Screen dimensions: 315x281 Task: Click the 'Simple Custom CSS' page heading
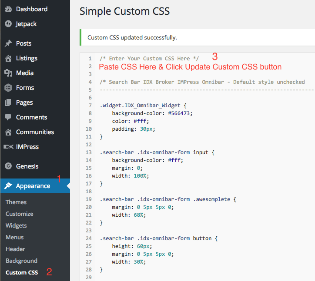124,11
